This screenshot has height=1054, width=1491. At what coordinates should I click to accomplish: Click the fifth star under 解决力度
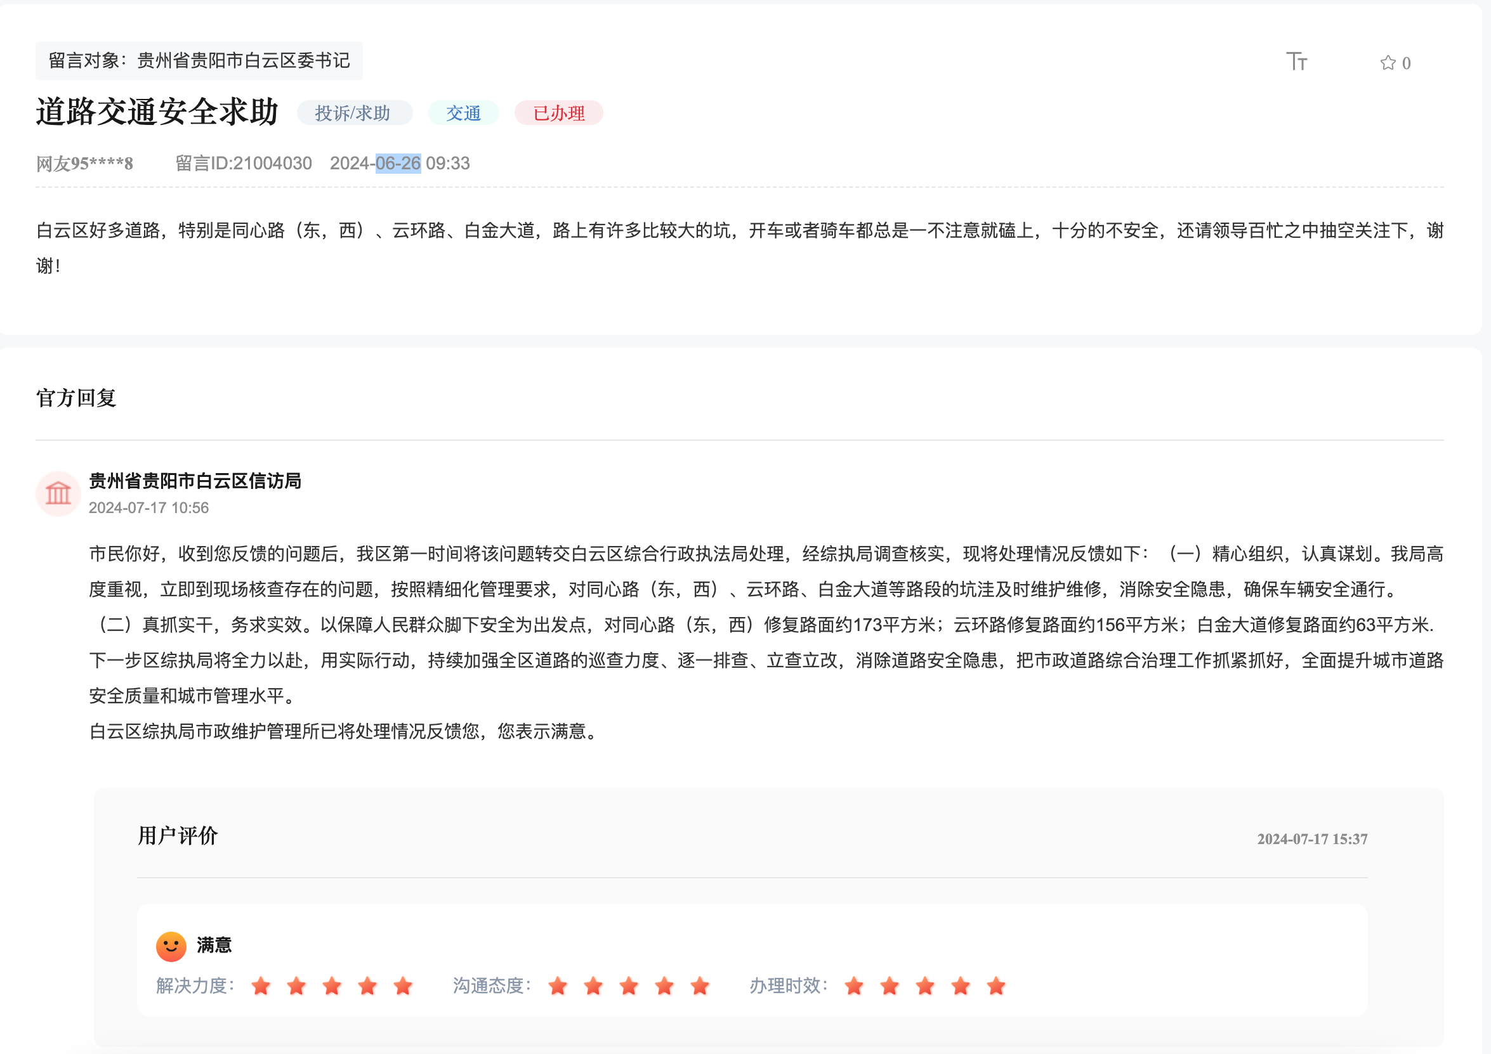pyautogui.click(x=404, y=986)
